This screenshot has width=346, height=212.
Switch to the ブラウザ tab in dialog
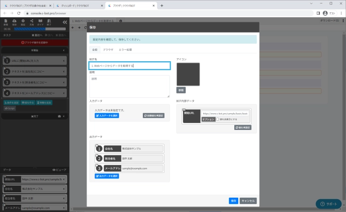tap(108, 50)
